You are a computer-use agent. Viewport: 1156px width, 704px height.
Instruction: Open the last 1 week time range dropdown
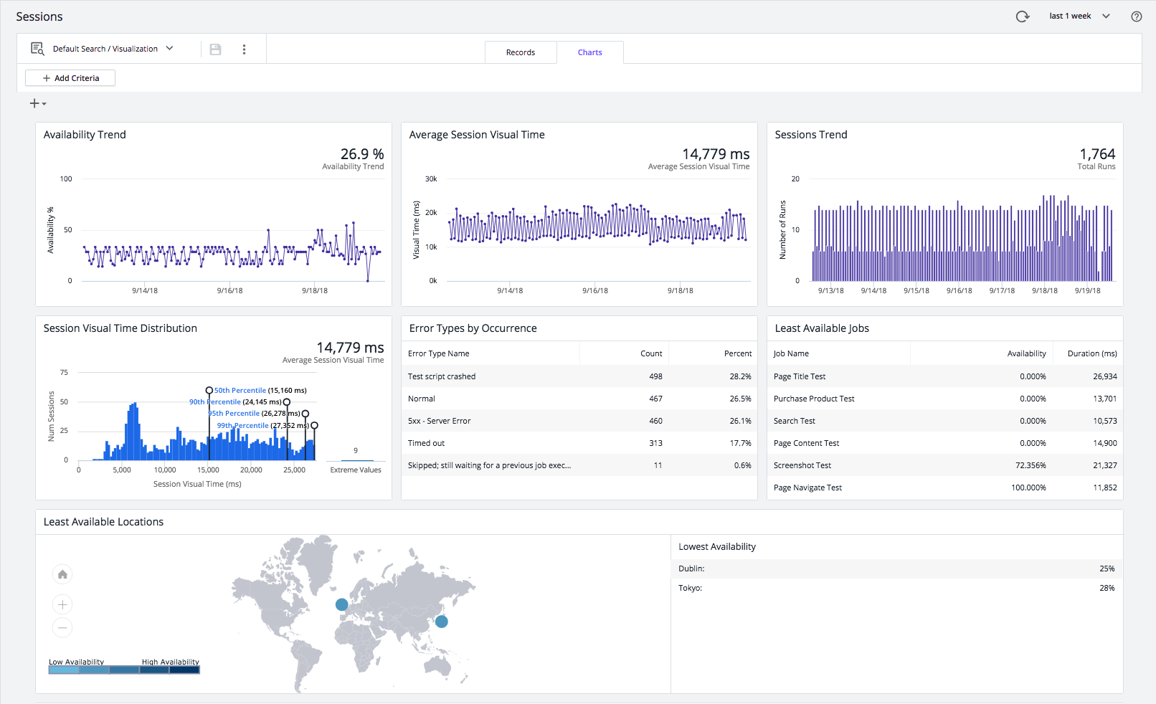(1079, 16)
